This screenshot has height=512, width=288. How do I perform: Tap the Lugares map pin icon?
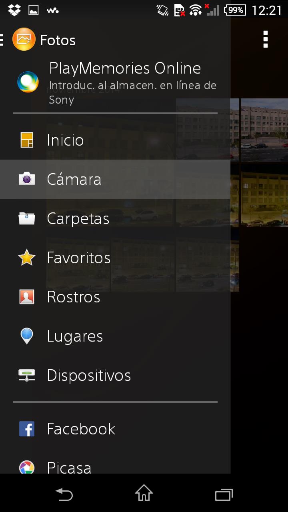tap(27, 336)
